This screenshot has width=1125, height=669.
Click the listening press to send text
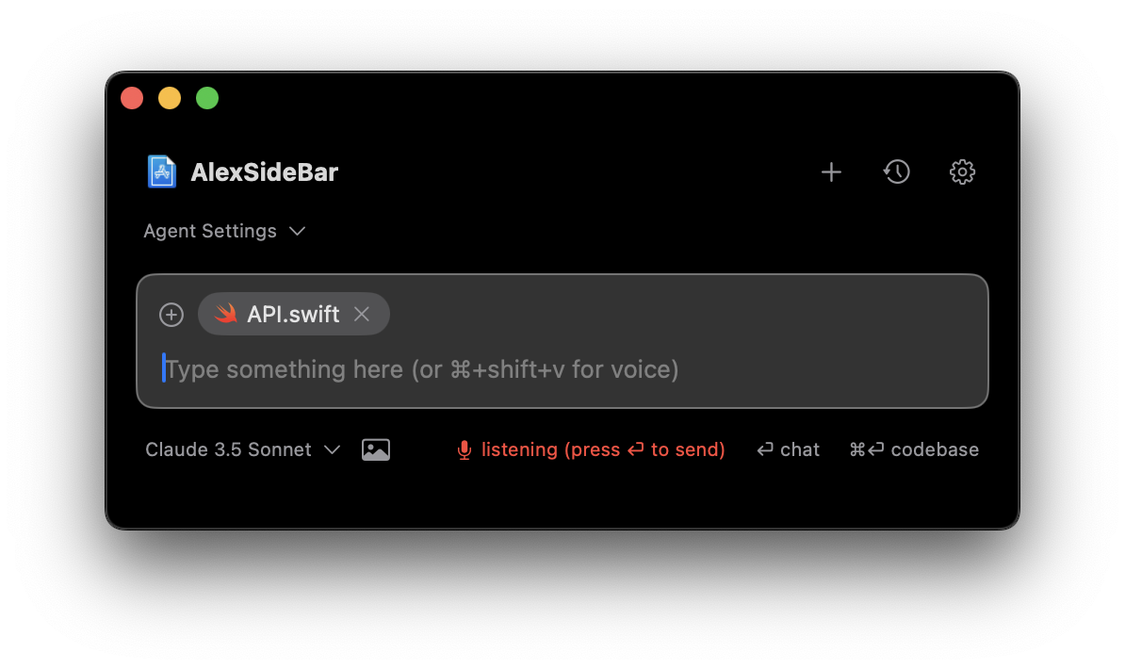coord(603,449)
